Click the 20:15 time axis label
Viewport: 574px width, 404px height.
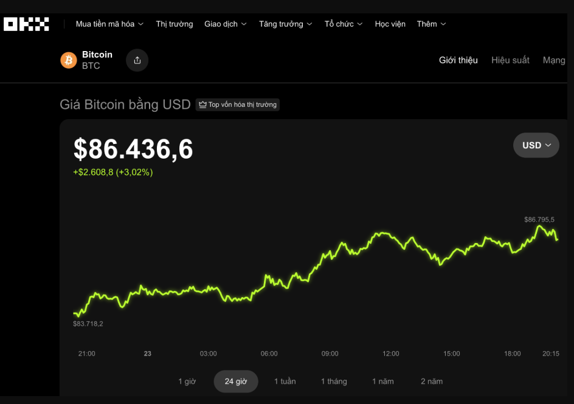pos(550,354)
